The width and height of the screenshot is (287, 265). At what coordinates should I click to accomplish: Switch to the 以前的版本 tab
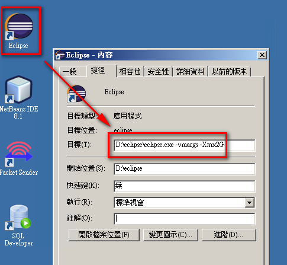tap(229, 71)
